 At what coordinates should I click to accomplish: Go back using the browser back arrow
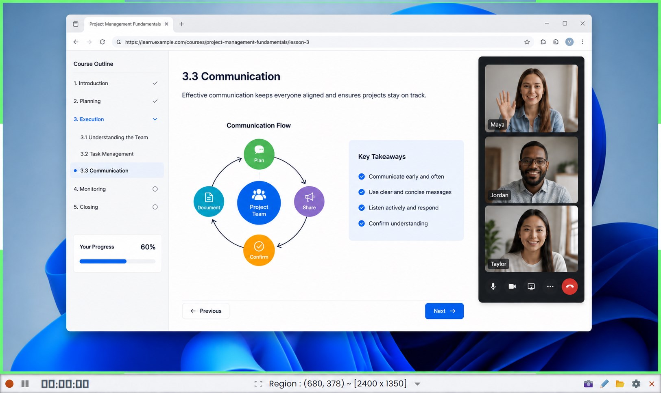(76, 42)
